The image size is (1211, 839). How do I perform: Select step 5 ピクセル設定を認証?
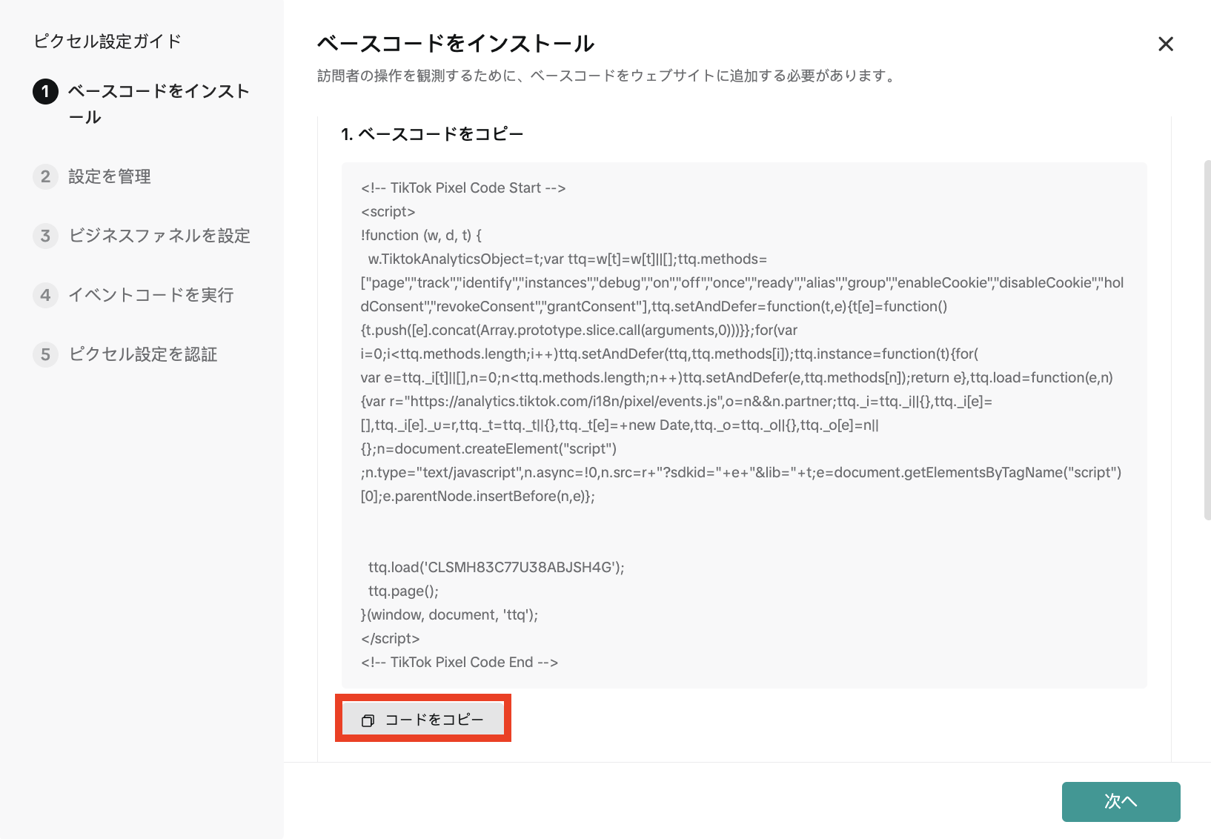[x=125, y=354]
